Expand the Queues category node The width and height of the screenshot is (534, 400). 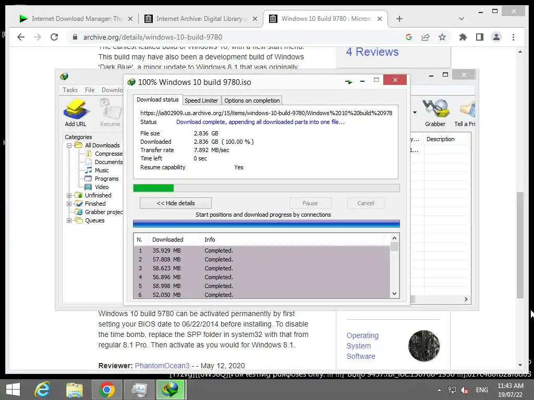[x=69, y=221]
